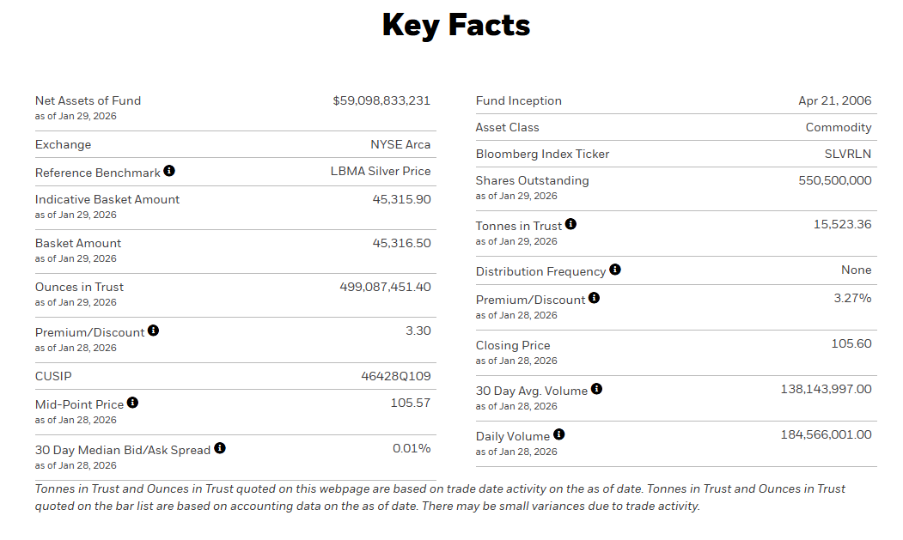
Task: Open info icon for Premium/Discount 3.30 row
Action: click(153, 331)
